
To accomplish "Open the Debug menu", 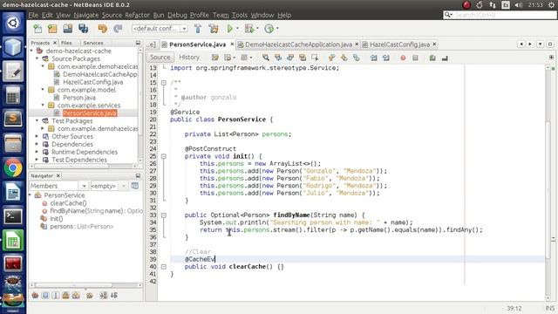I will click(177, 15).
